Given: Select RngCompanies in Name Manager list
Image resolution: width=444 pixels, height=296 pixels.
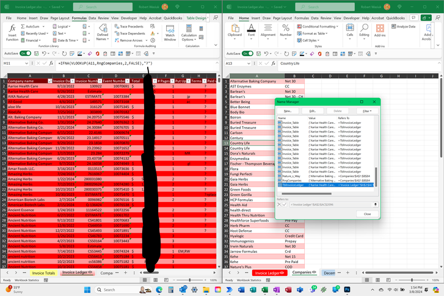Looking at the screenshot, I should coord(326,180).
